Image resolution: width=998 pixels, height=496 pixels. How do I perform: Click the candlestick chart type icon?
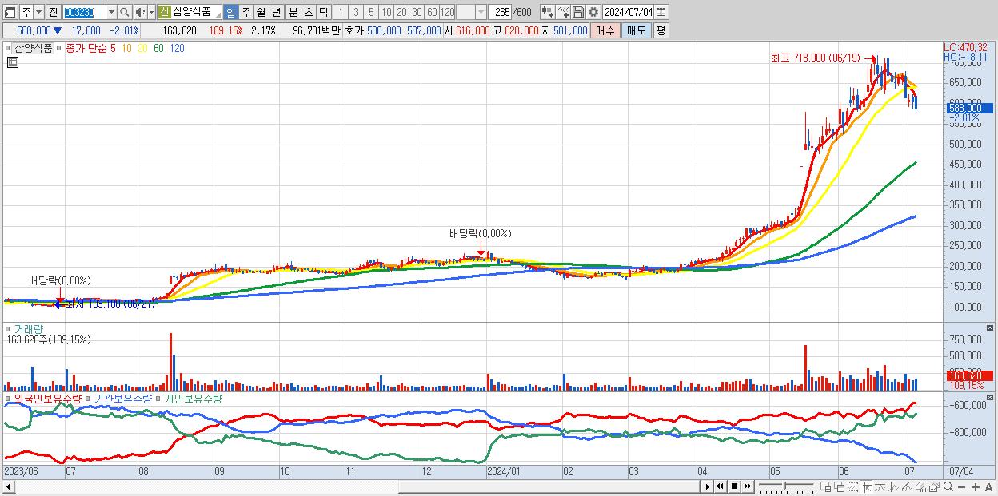coord(548,12)
